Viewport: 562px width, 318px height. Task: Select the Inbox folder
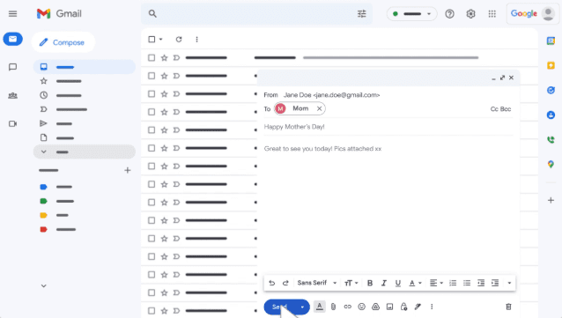coord(85,67)
